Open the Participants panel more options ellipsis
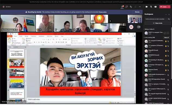The image size is (172, 105). (x=166, y=14)
